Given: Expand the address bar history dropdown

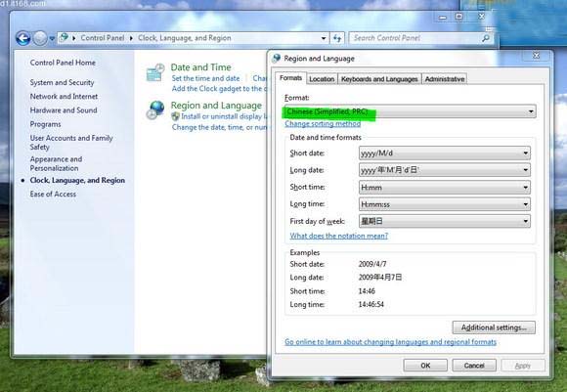Looking at the screenshot, I should pyautogui.click(x=324, y=38).
